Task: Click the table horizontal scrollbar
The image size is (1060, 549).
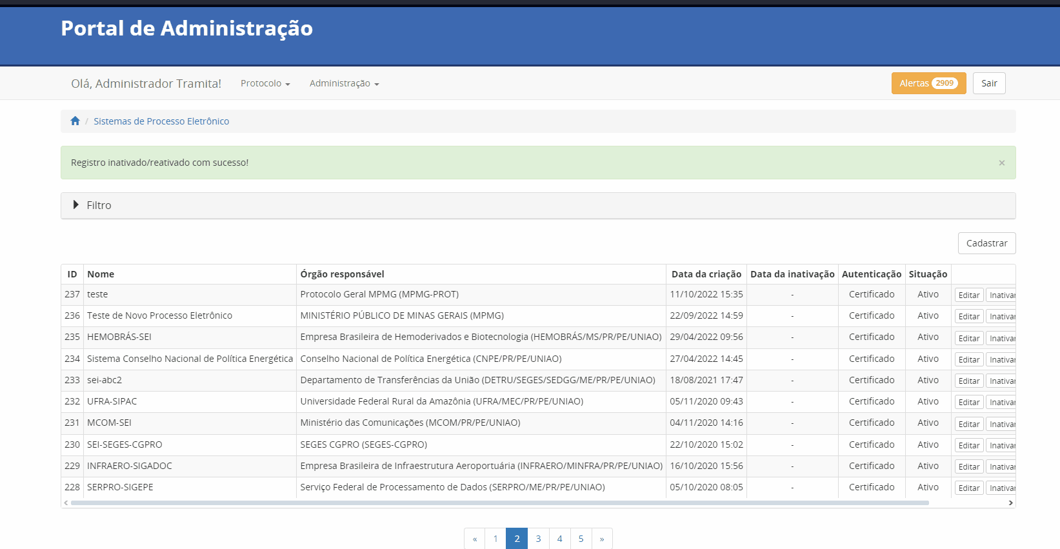Action: click(500, 503)
